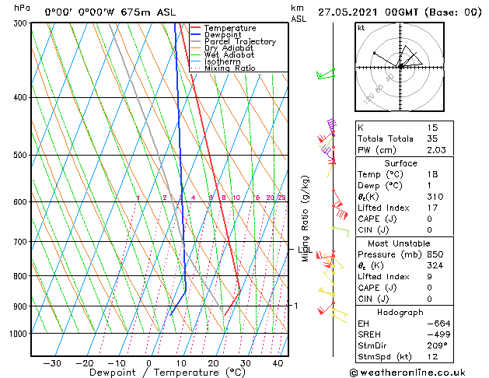Click the '-30' temperature axis value
Viewport: 489px width, 378px height.
click(x=52, y=363)
